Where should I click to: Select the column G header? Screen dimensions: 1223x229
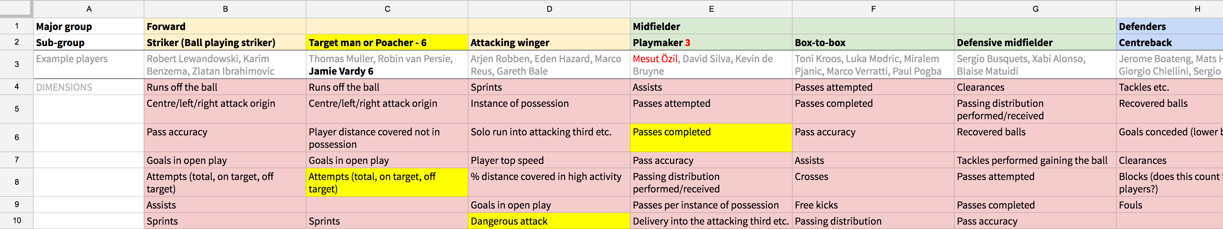pos(1035,9)
